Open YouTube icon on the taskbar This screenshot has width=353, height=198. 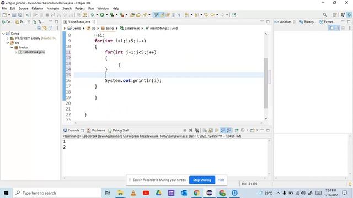point(146,193)
